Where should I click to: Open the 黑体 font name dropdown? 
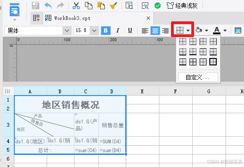[x=67, y=31]
